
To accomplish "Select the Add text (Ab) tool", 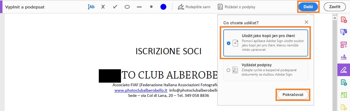I will coord(91,7).
